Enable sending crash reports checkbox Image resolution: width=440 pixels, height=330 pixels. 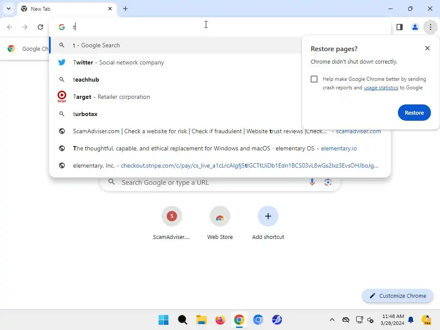point(314,79)
